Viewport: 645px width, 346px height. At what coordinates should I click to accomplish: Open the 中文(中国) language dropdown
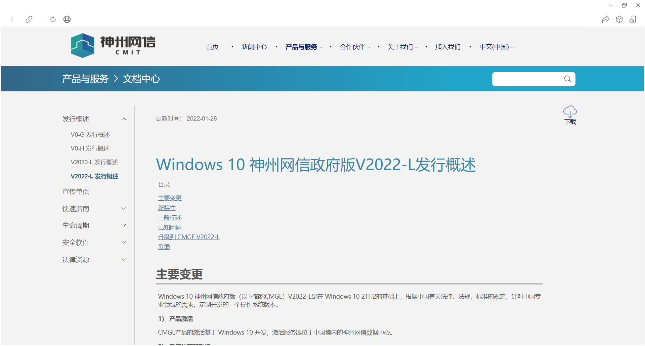point(497,47)
